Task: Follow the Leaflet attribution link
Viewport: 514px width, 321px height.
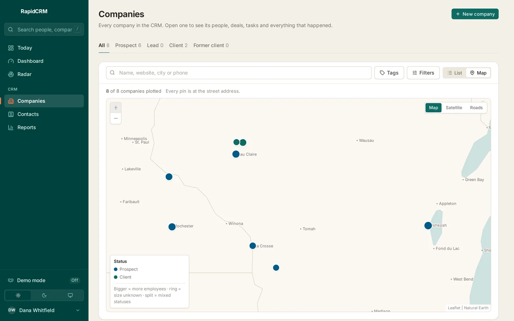Action: coord(454,308)
